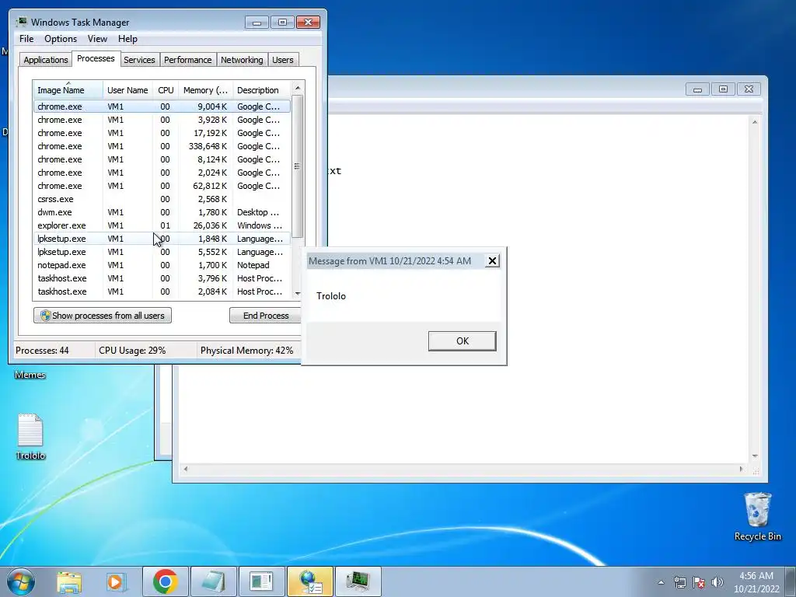Click process list scroll down arrow
This screenshot has width=796, height=597.
[298, 293]
